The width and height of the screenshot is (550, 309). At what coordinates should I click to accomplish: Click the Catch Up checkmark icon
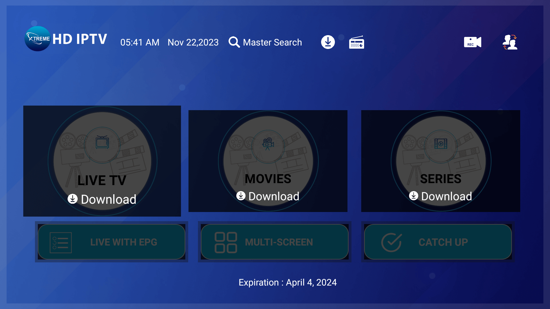pyautogui.click(x=391, y=242)
